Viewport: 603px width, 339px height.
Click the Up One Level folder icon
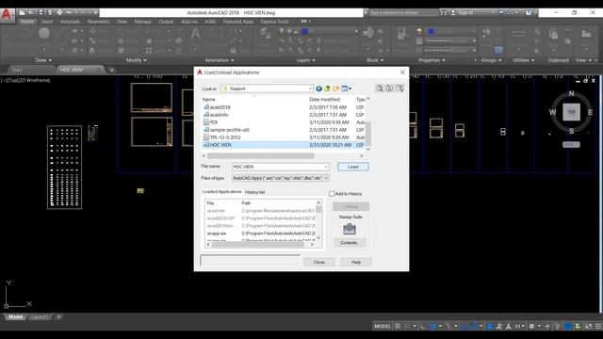pyautogui.click(x=327, y=89)
